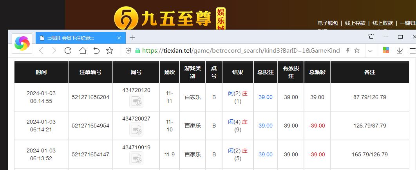Click the favorites star beside the home icons
416x170 pixels.
coord(110,50)
